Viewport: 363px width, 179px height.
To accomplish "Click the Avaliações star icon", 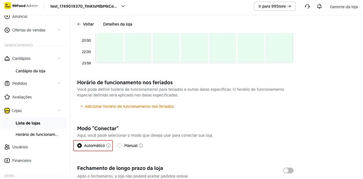I will 7,97.
